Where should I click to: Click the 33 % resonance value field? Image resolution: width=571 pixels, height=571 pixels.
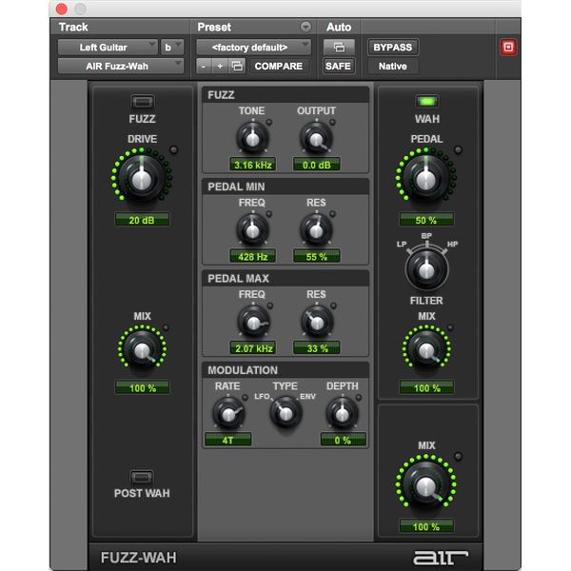[317, 348]
